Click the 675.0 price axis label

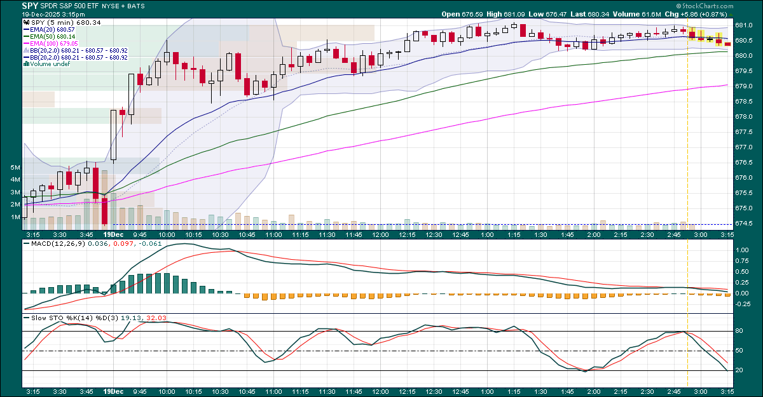coord(745,208)
